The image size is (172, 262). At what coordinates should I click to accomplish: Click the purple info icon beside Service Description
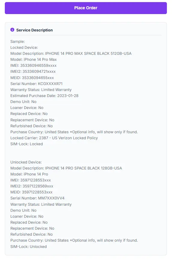pos(12,30)
